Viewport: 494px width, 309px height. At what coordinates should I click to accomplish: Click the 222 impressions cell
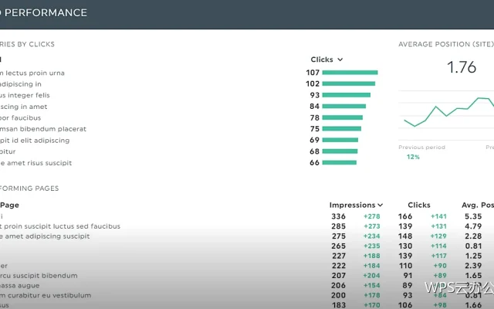[x=339, y=266]
